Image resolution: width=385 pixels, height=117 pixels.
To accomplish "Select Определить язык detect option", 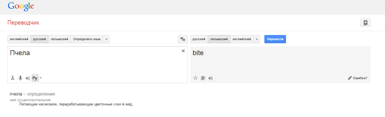I will point(87,39).
